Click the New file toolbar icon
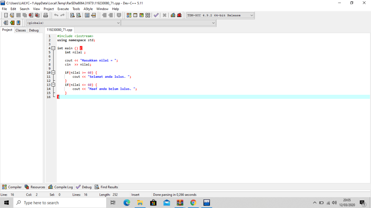This screenshot has height=208, width=371. pyautogui.click(x=6, y=15)
